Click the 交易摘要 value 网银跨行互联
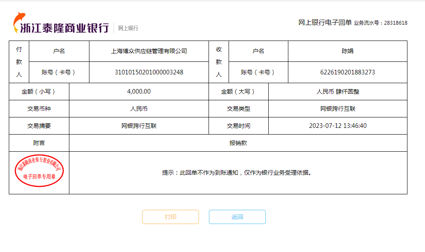The height and width of the screenshot is (252, 425). (x=139, y=126)
